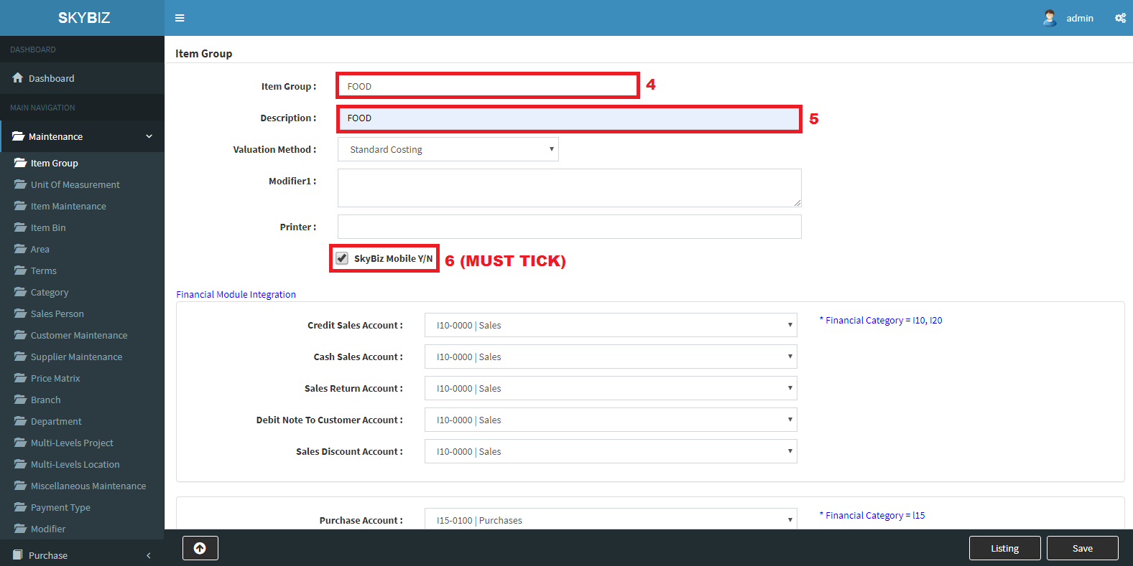Click the Purchase module icon

pos(17,555)
